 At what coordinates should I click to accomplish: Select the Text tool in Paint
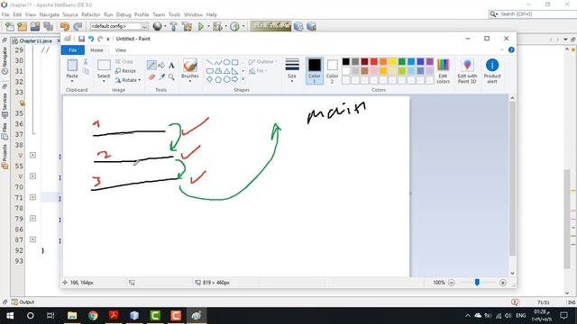point(171,66)
